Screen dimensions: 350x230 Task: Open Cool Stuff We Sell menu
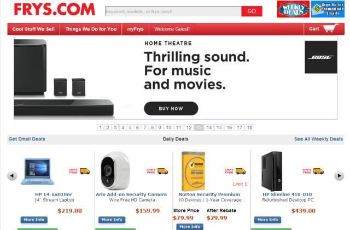[x=33, y=29]
